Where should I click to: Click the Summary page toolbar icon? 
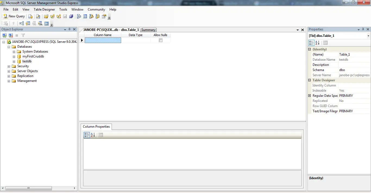[x=85, y=16]
